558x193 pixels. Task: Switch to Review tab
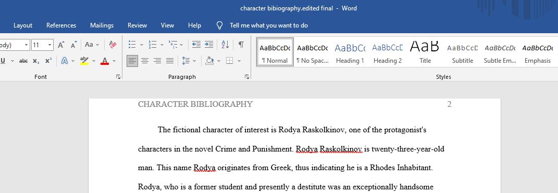click(138, 25)
